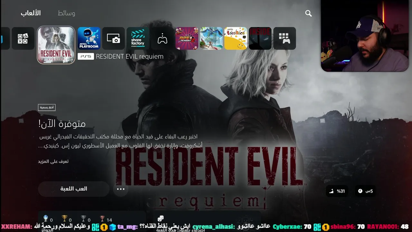Click the silver trophy count

(x=86, y=219)
